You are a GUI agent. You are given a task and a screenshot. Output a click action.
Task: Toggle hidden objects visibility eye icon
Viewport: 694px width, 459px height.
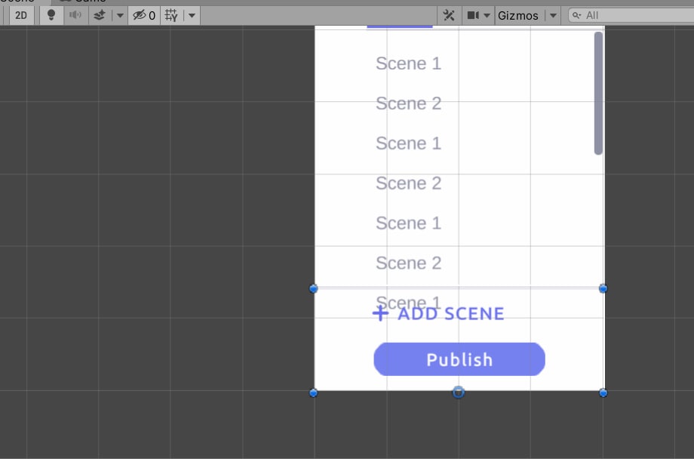tap(144, 16)
